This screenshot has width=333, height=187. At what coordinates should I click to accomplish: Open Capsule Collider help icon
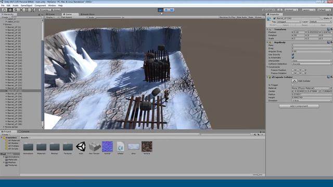[328, 77]
